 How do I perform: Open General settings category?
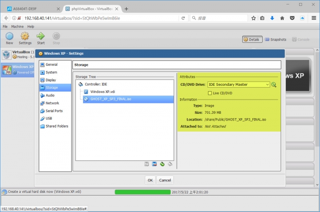coord(55,64)
